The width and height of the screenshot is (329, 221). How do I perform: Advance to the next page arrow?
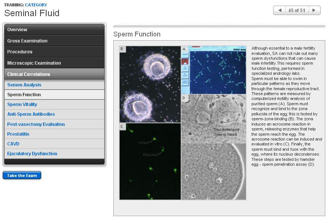(314, 11)
